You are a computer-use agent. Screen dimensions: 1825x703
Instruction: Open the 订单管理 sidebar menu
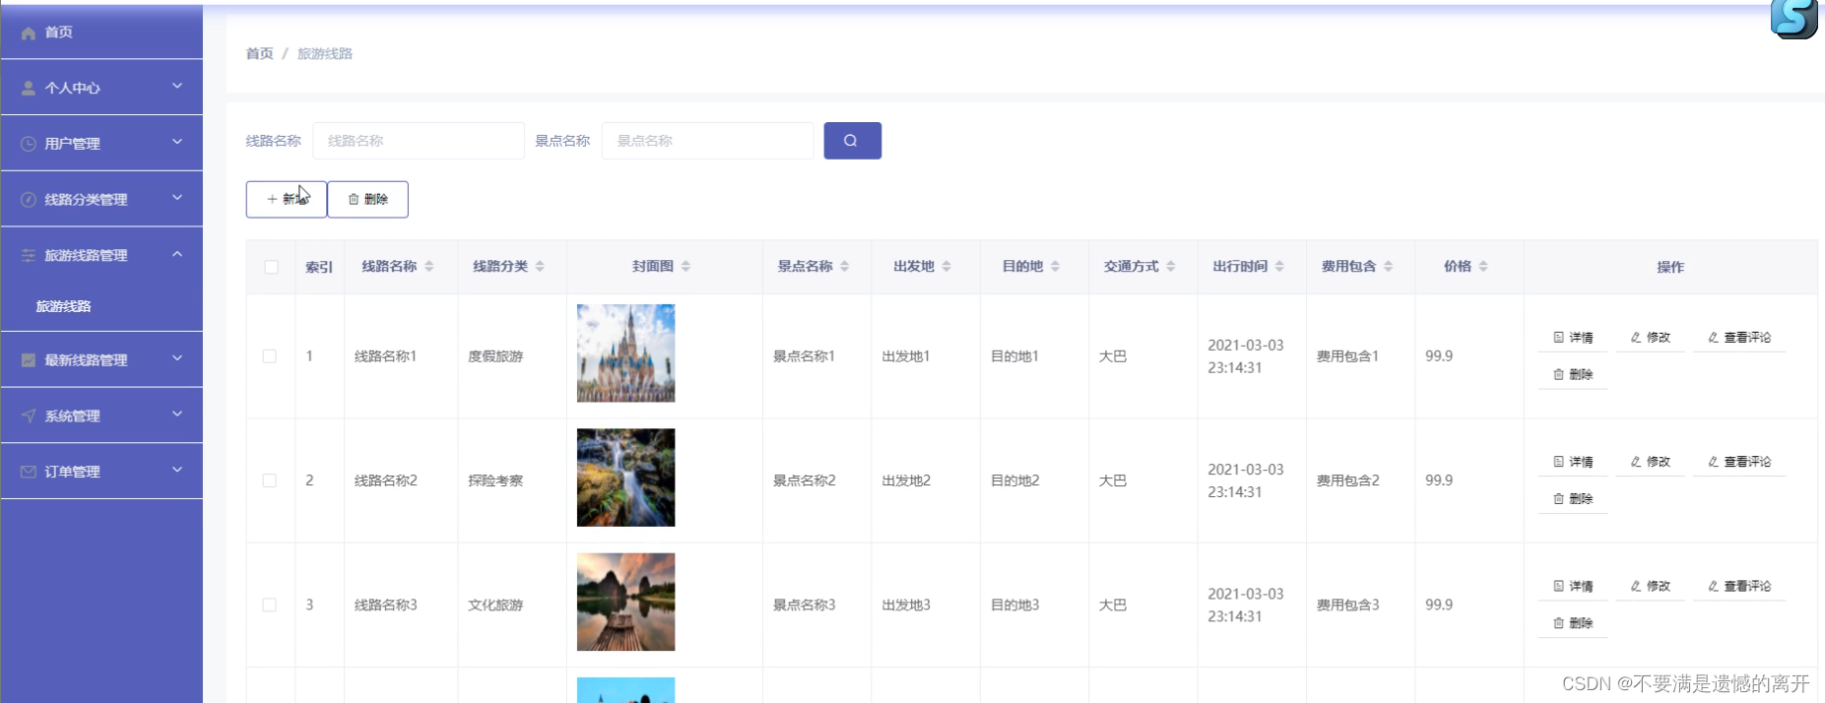(101, 472)
